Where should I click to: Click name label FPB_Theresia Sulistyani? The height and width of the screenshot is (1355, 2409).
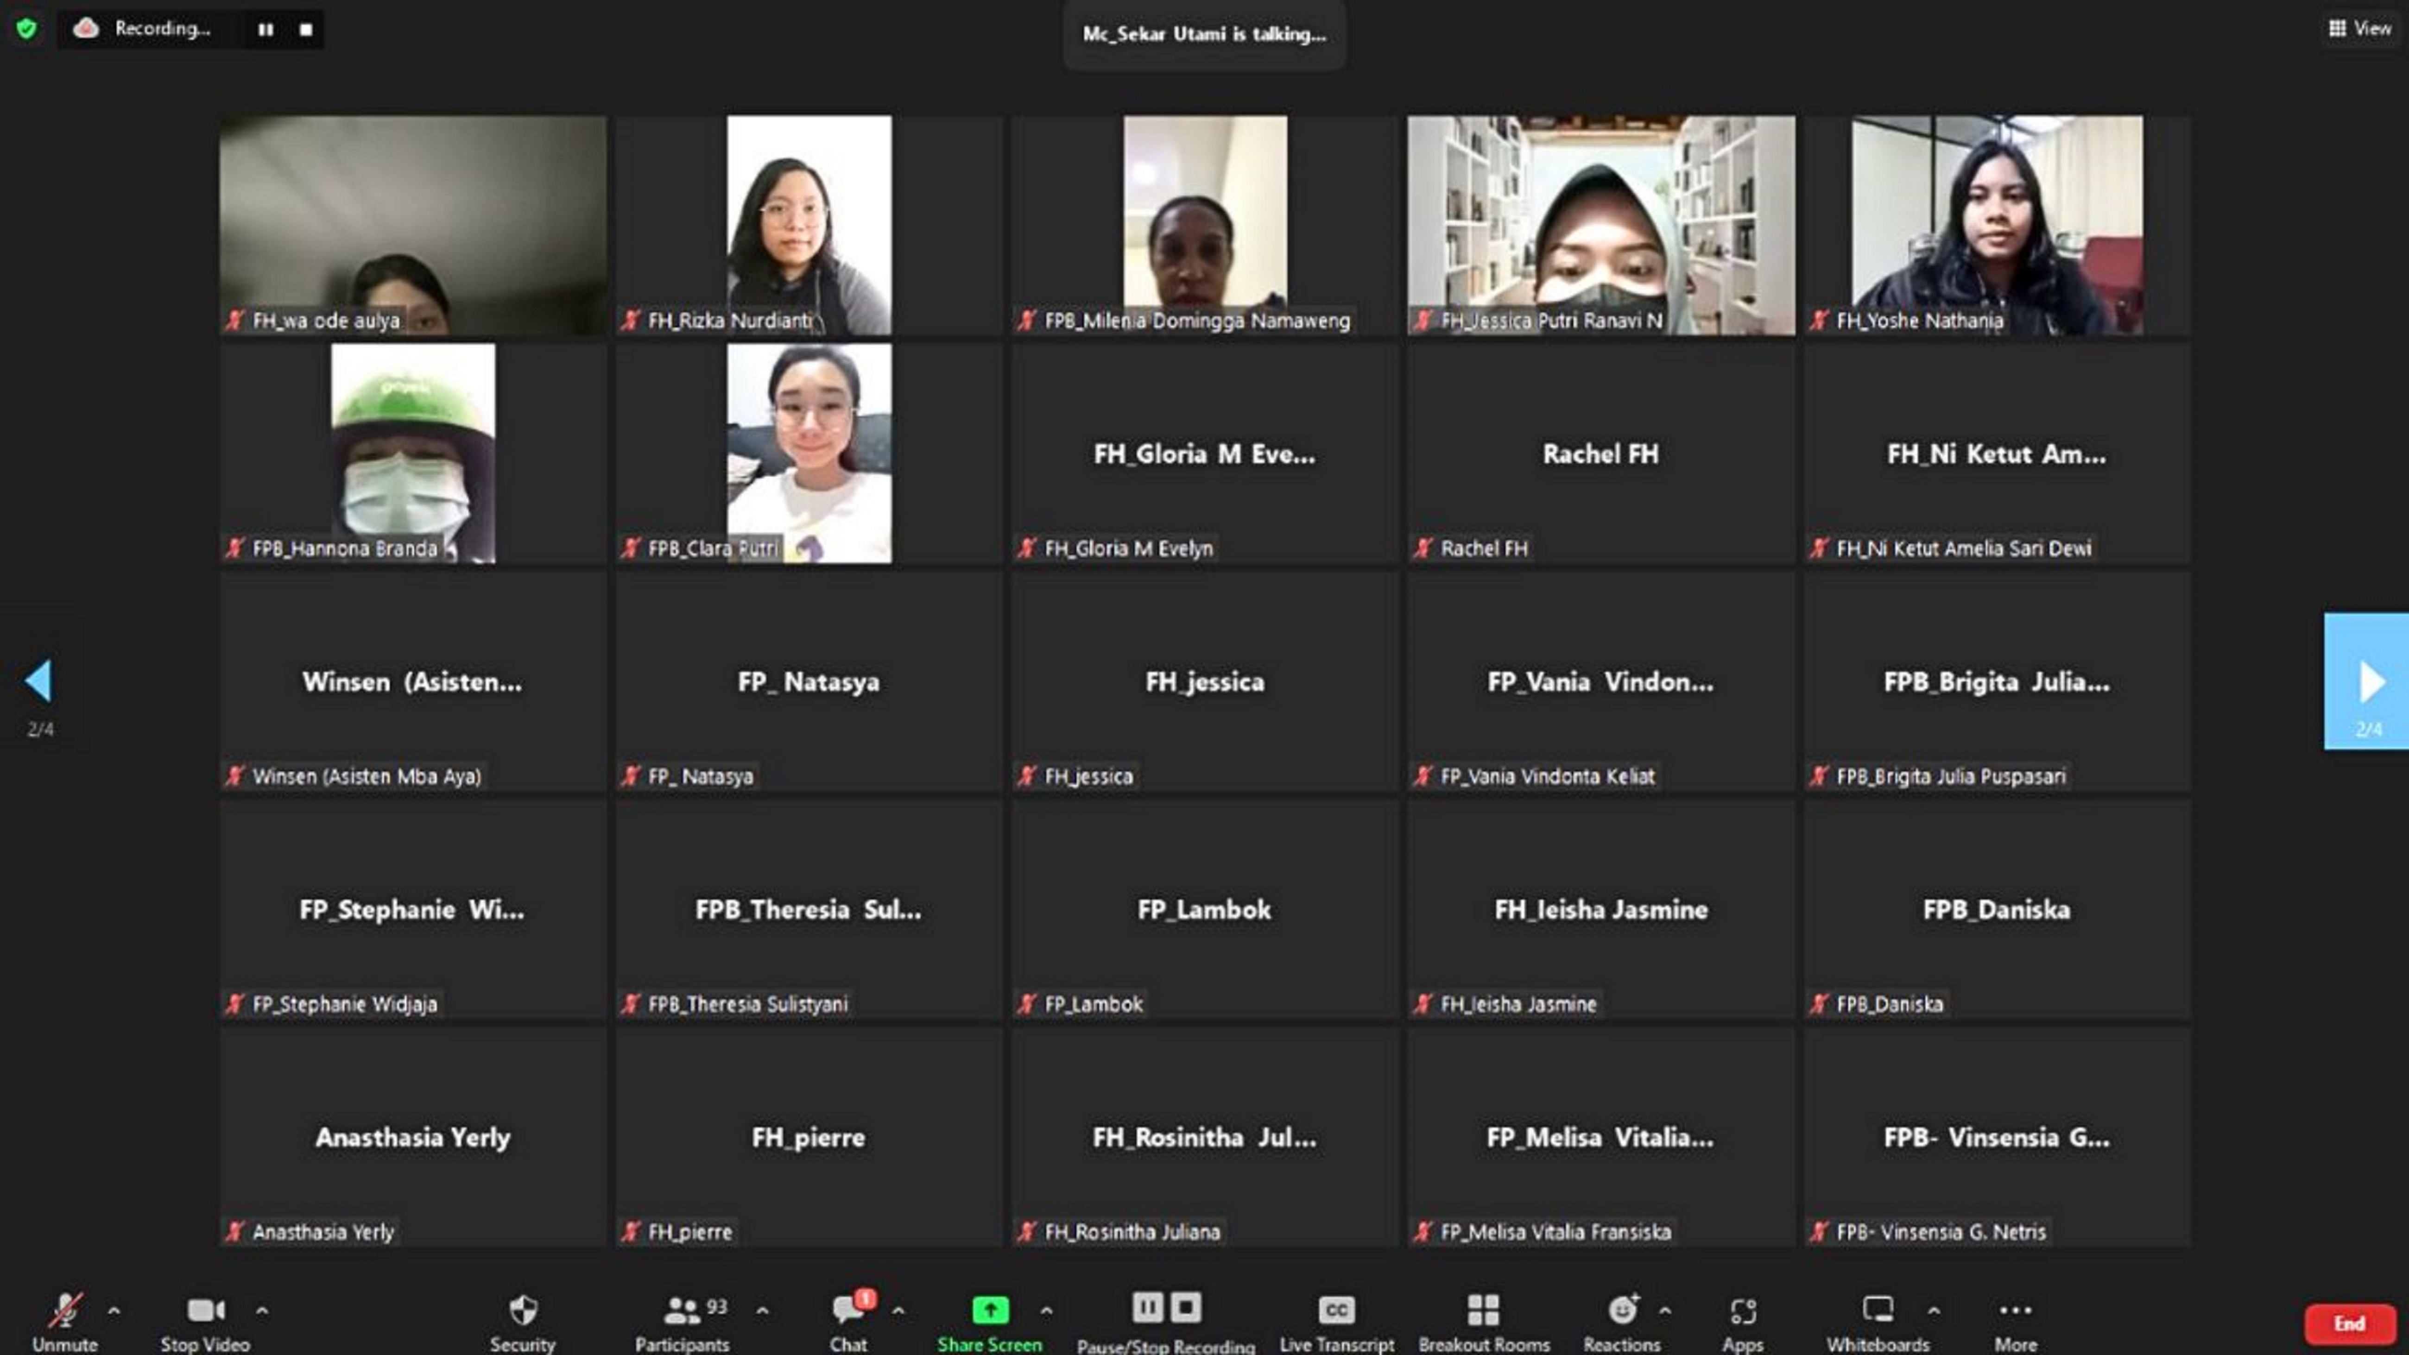point(748,1003)
